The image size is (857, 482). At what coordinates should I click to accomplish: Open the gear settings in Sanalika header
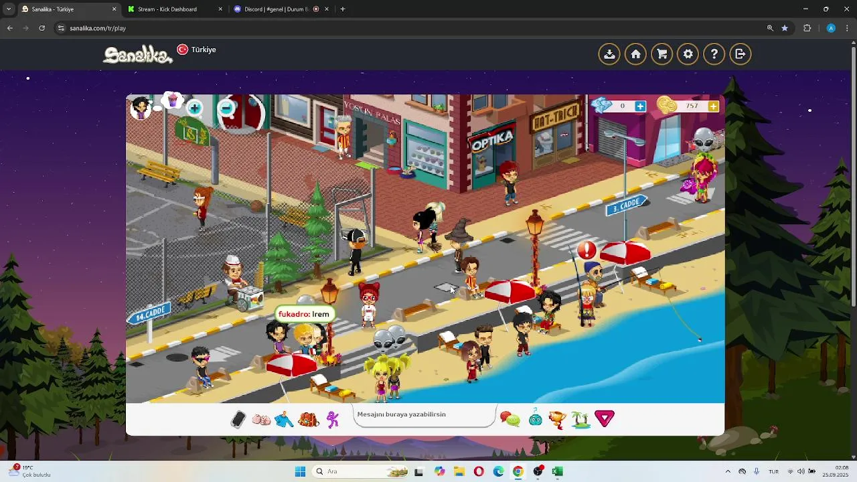pos(688,54)
